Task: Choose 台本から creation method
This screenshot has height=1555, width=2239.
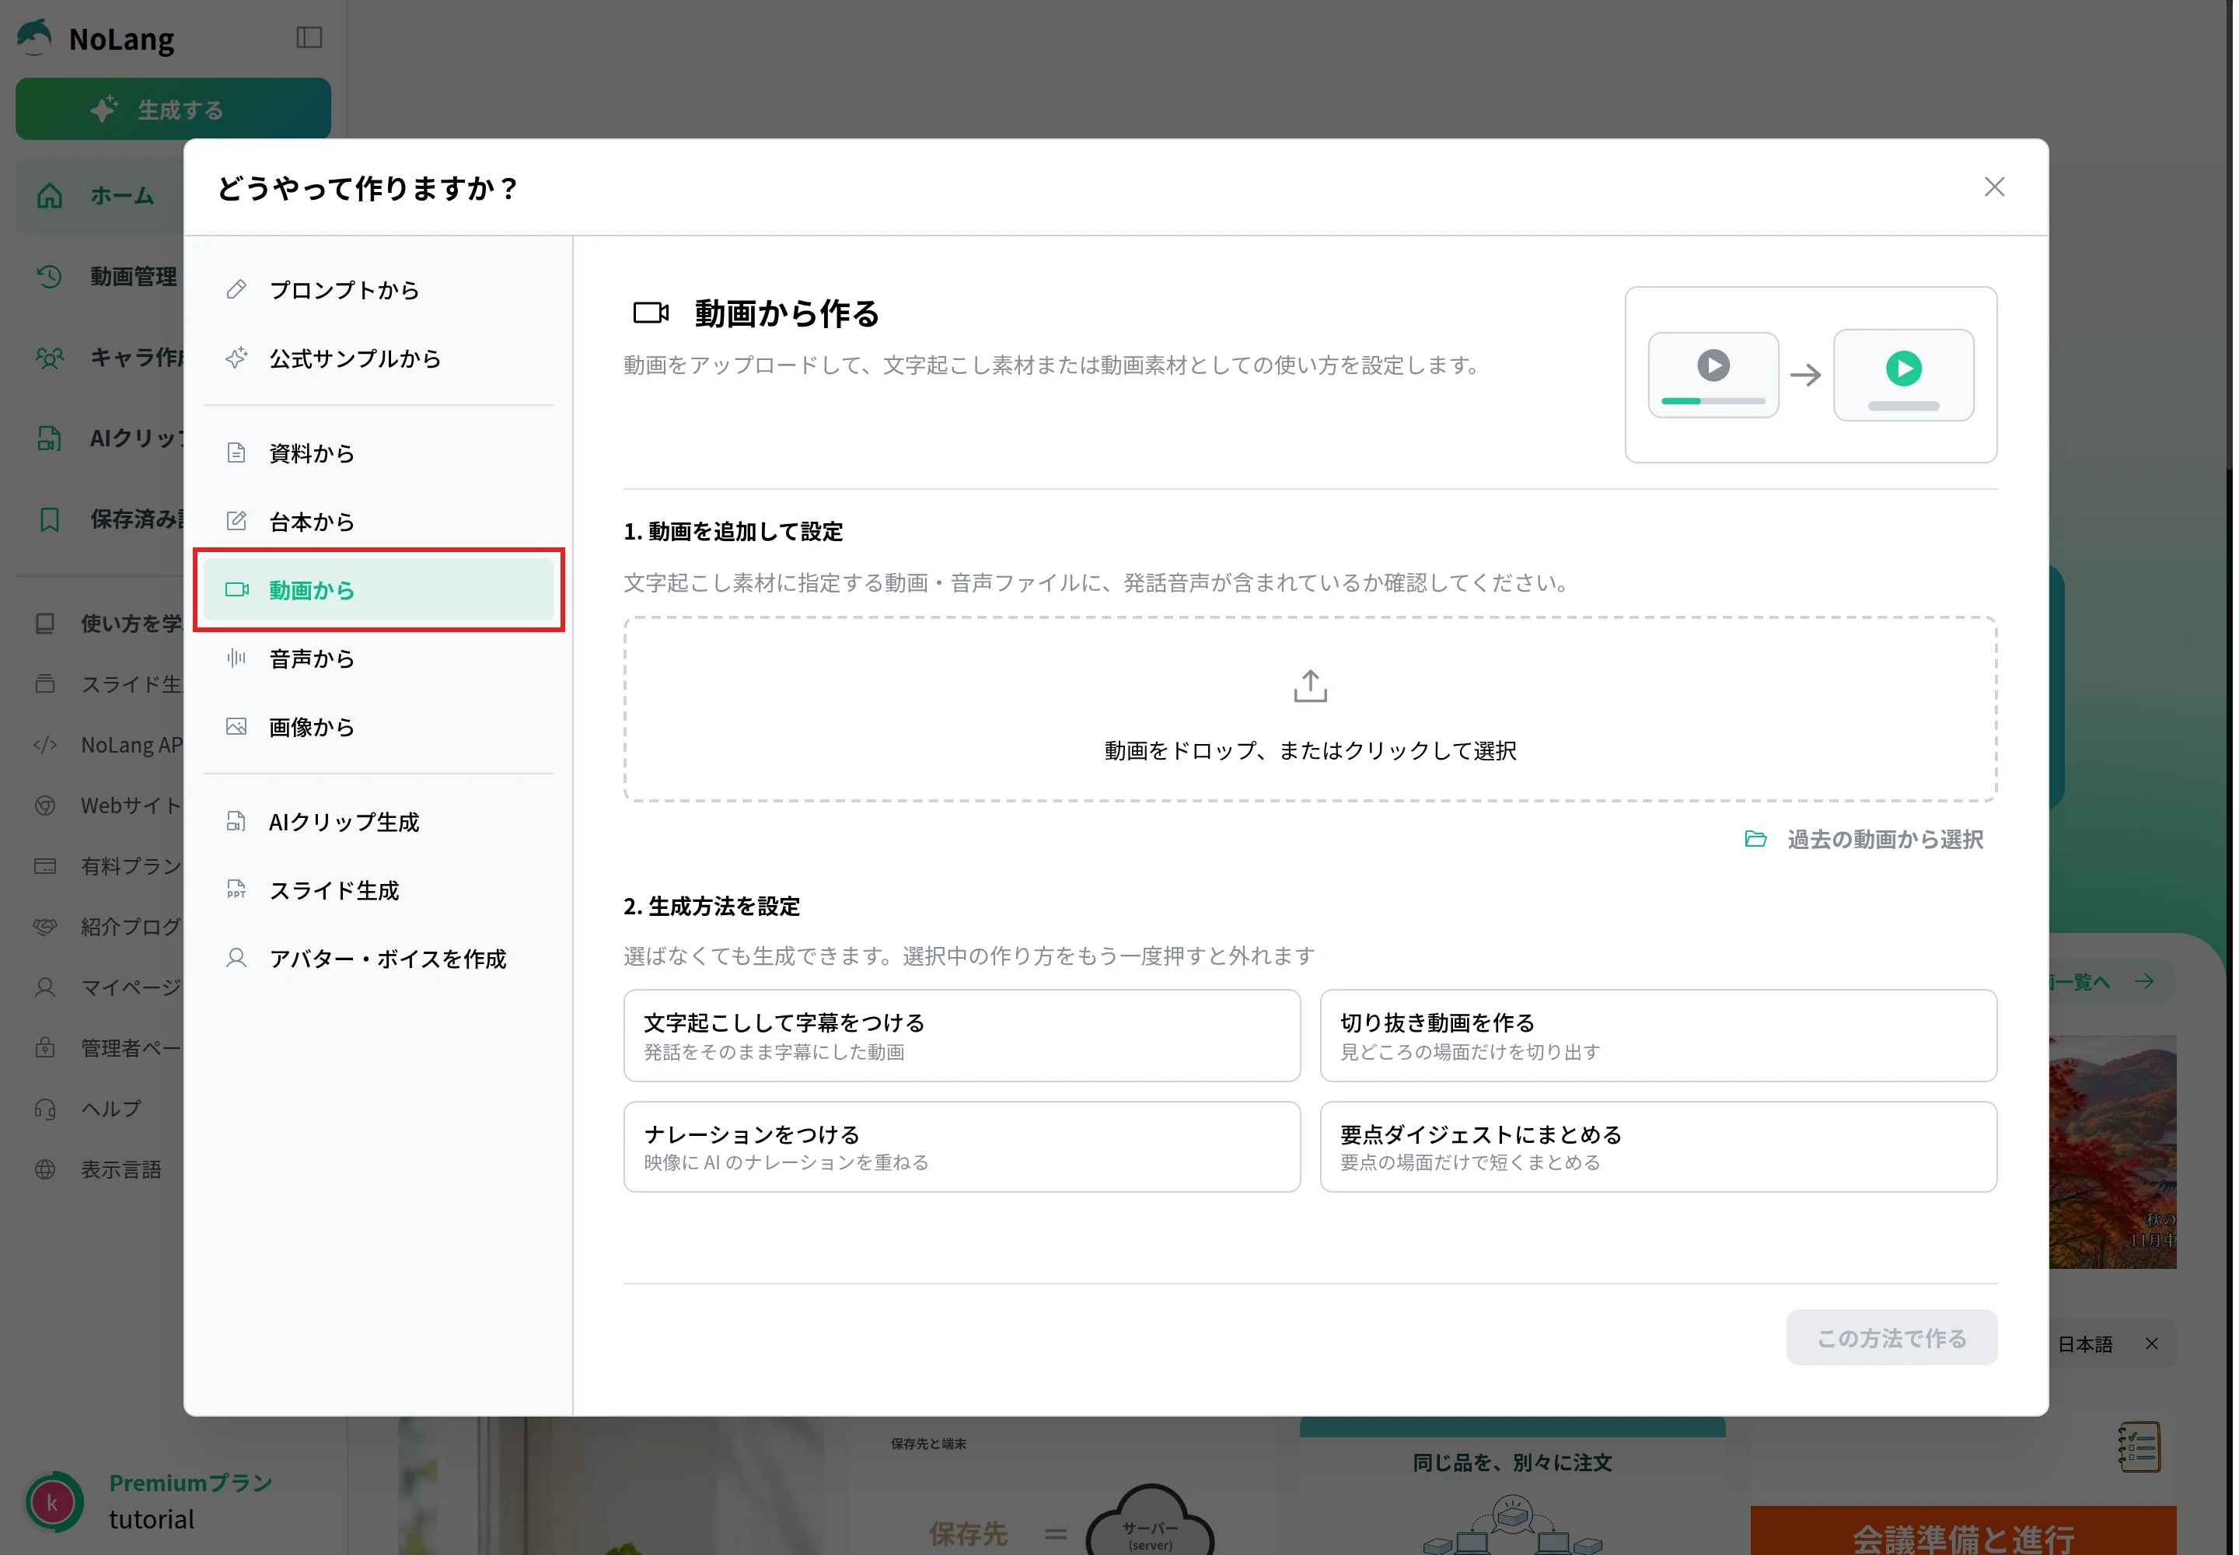Action: point(378,521)
